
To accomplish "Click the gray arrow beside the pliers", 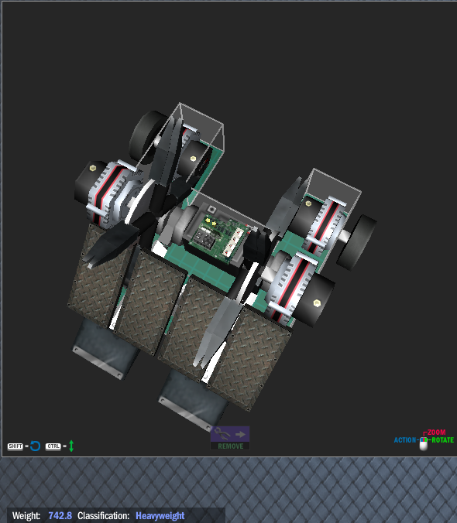I will 240,434.
